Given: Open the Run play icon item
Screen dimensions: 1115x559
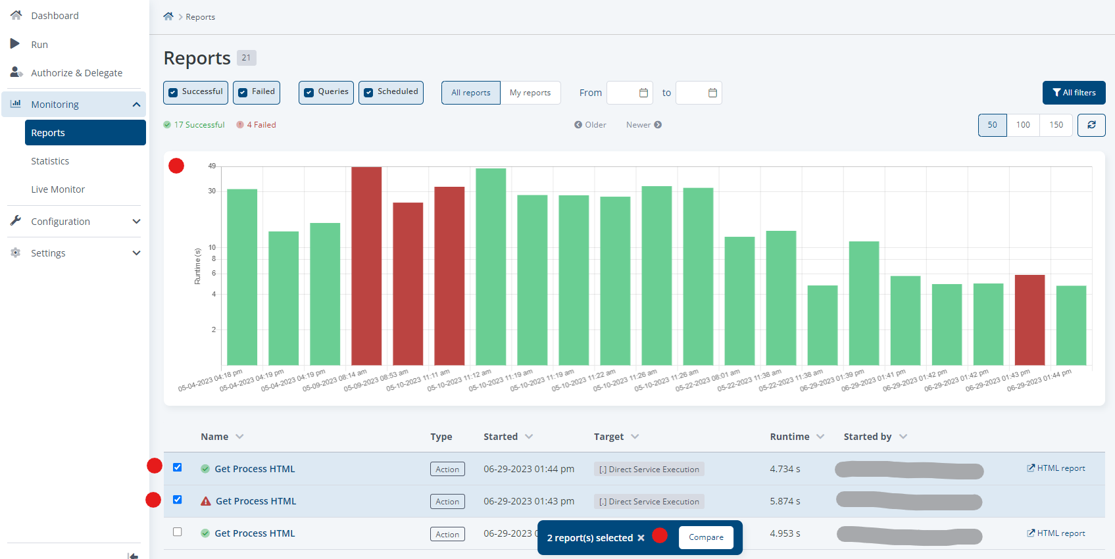Looking at the screenshot, I should pyautogui.click(x=15, y=44).
